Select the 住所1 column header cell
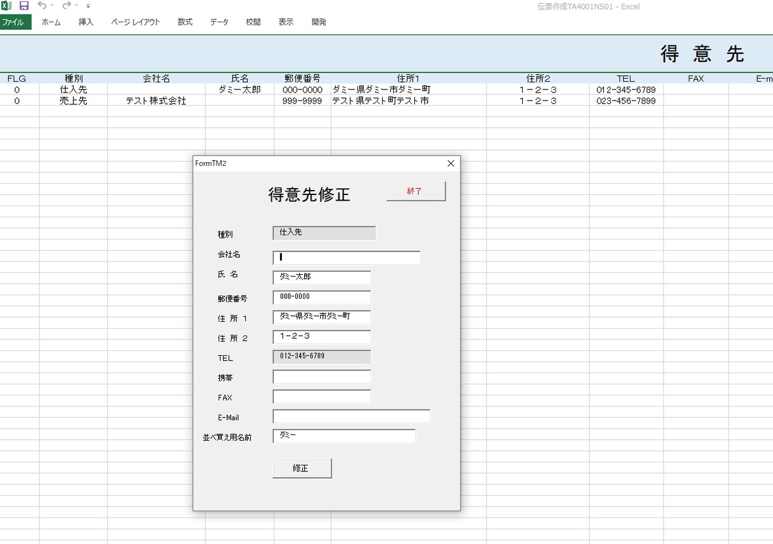The width and height of the screenshot is (773, 544). click(409, 79)
